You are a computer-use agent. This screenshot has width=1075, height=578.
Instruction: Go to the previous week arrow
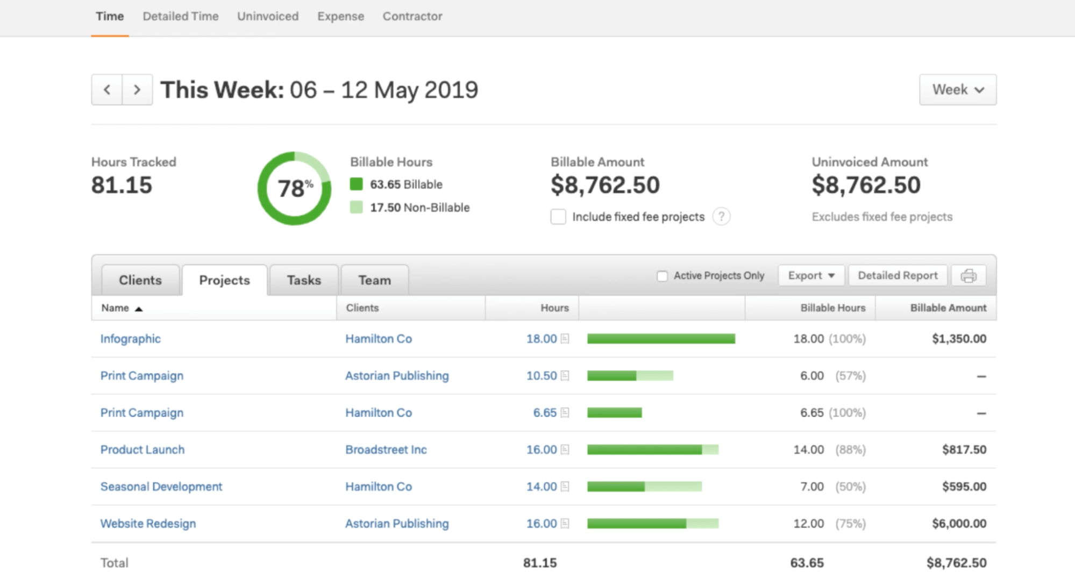(x=107, y=90)
